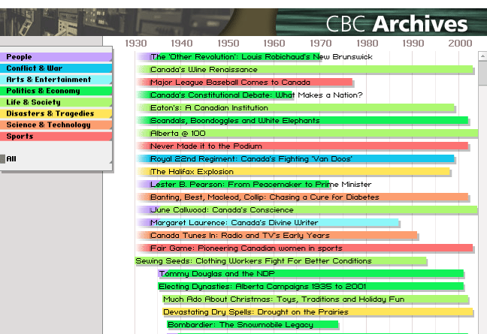This screenshot has width=487, height=334.
Task: Open Tommy Douglas and the NDP
Action: (311, 273)
